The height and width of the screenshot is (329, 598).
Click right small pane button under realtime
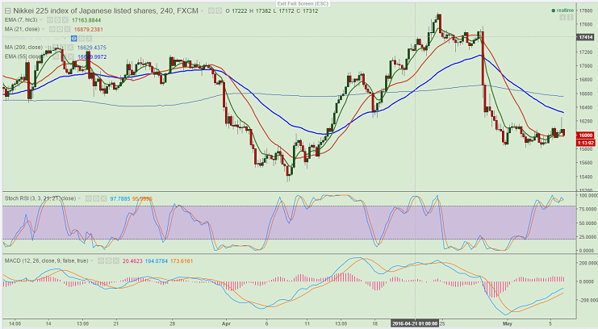click(571, 18)
